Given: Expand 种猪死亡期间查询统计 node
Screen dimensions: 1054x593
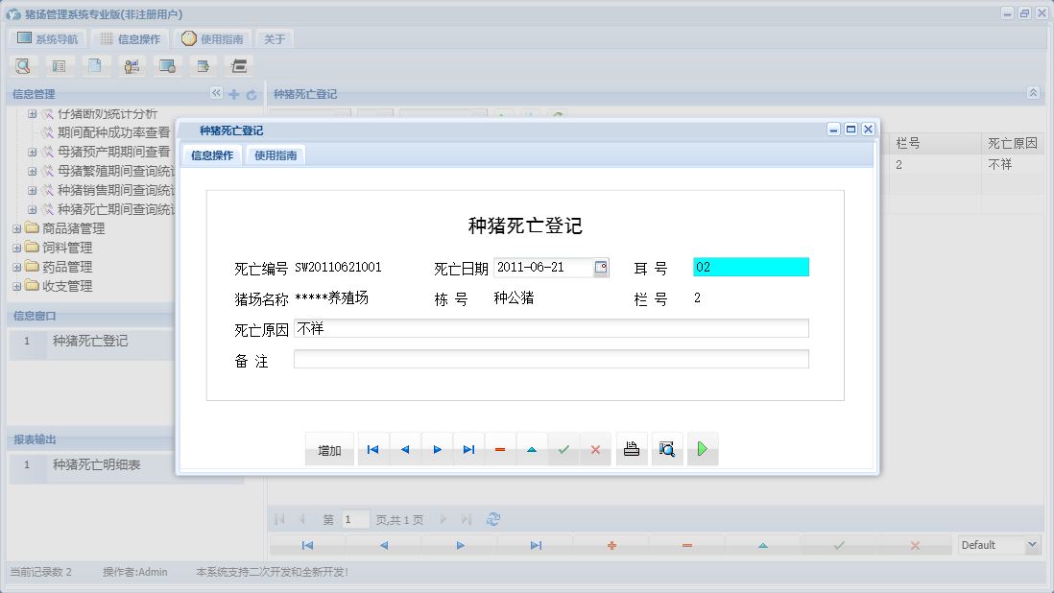Looking at the screenshot, I should (x=32, y=209).
